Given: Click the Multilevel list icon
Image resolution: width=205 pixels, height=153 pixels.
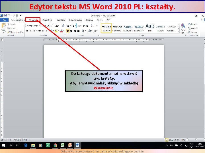Looking at the screenshot, I should point(79,25).
